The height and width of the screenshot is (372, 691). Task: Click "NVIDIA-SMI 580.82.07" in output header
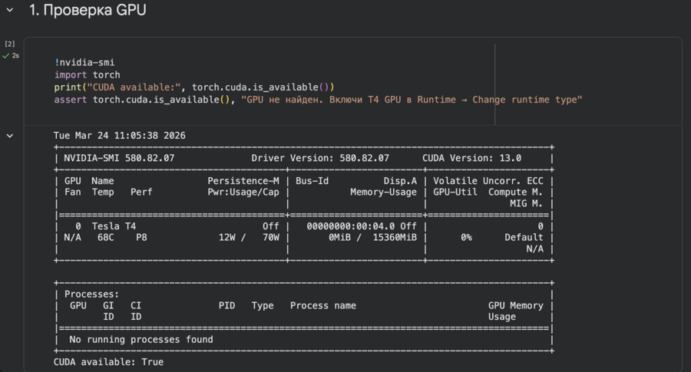pos(119,158)
